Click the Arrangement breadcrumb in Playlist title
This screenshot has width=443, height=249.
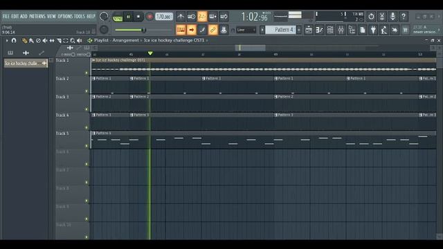125,40
